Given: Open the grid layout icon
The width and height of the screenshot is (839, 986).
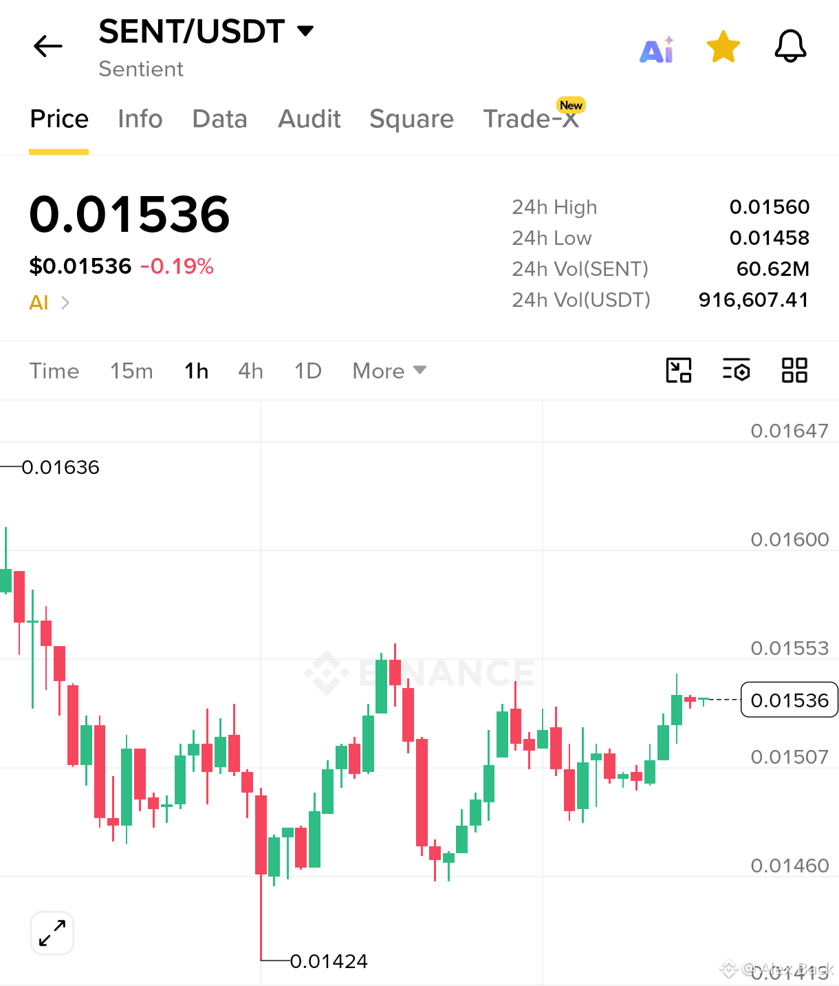Looking at the screenshot, I should (794, 370).
